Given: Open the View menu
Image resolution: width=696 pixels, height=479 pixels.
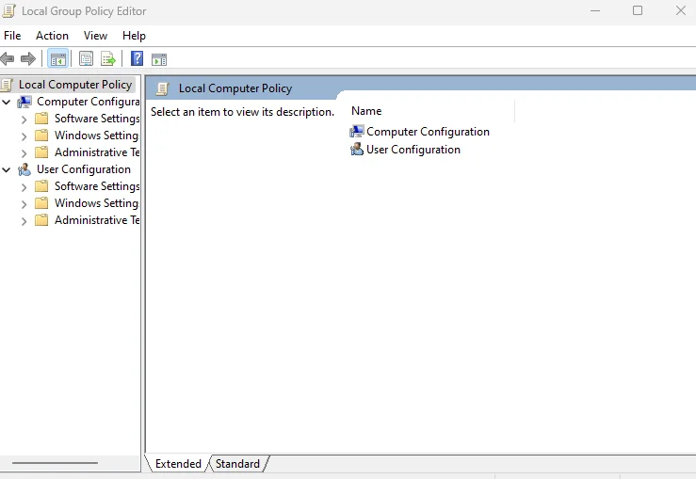Looking at the screenshot, I should [x=95, y=36].
